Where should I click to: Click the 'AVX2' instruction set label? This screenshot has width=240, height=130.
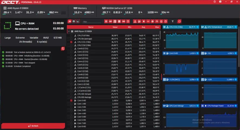46,38
